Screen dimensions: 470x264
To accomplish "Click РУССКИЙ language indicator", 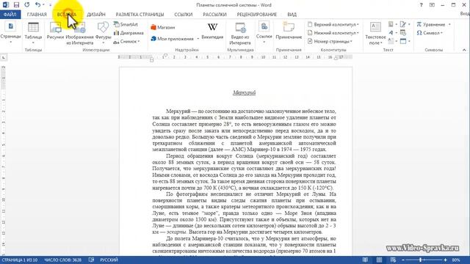I will tap(109, 260).
